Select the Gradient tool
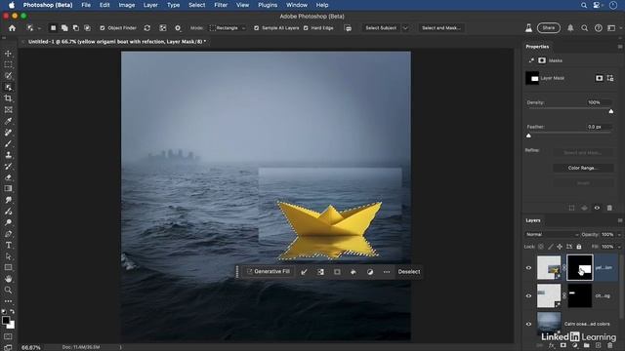625x351 pixels. click(8, 188)
